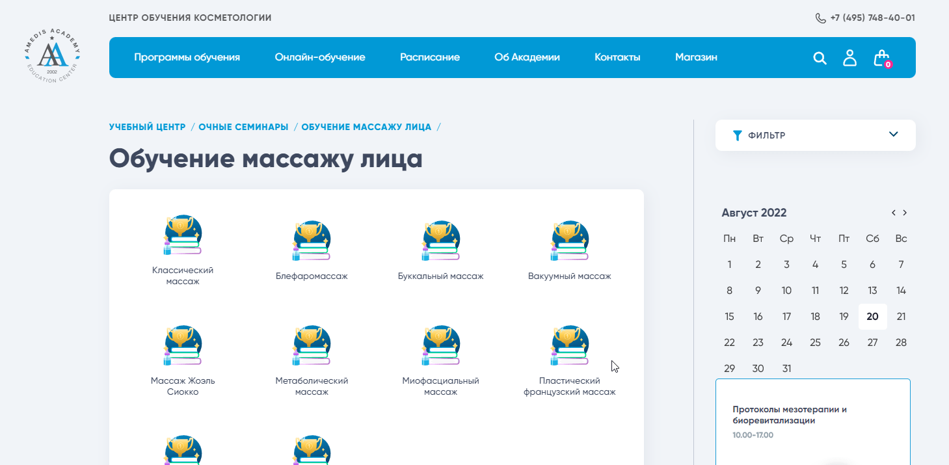Go to next month in calendar
This screenshot has height=465, width=949.
905,213
